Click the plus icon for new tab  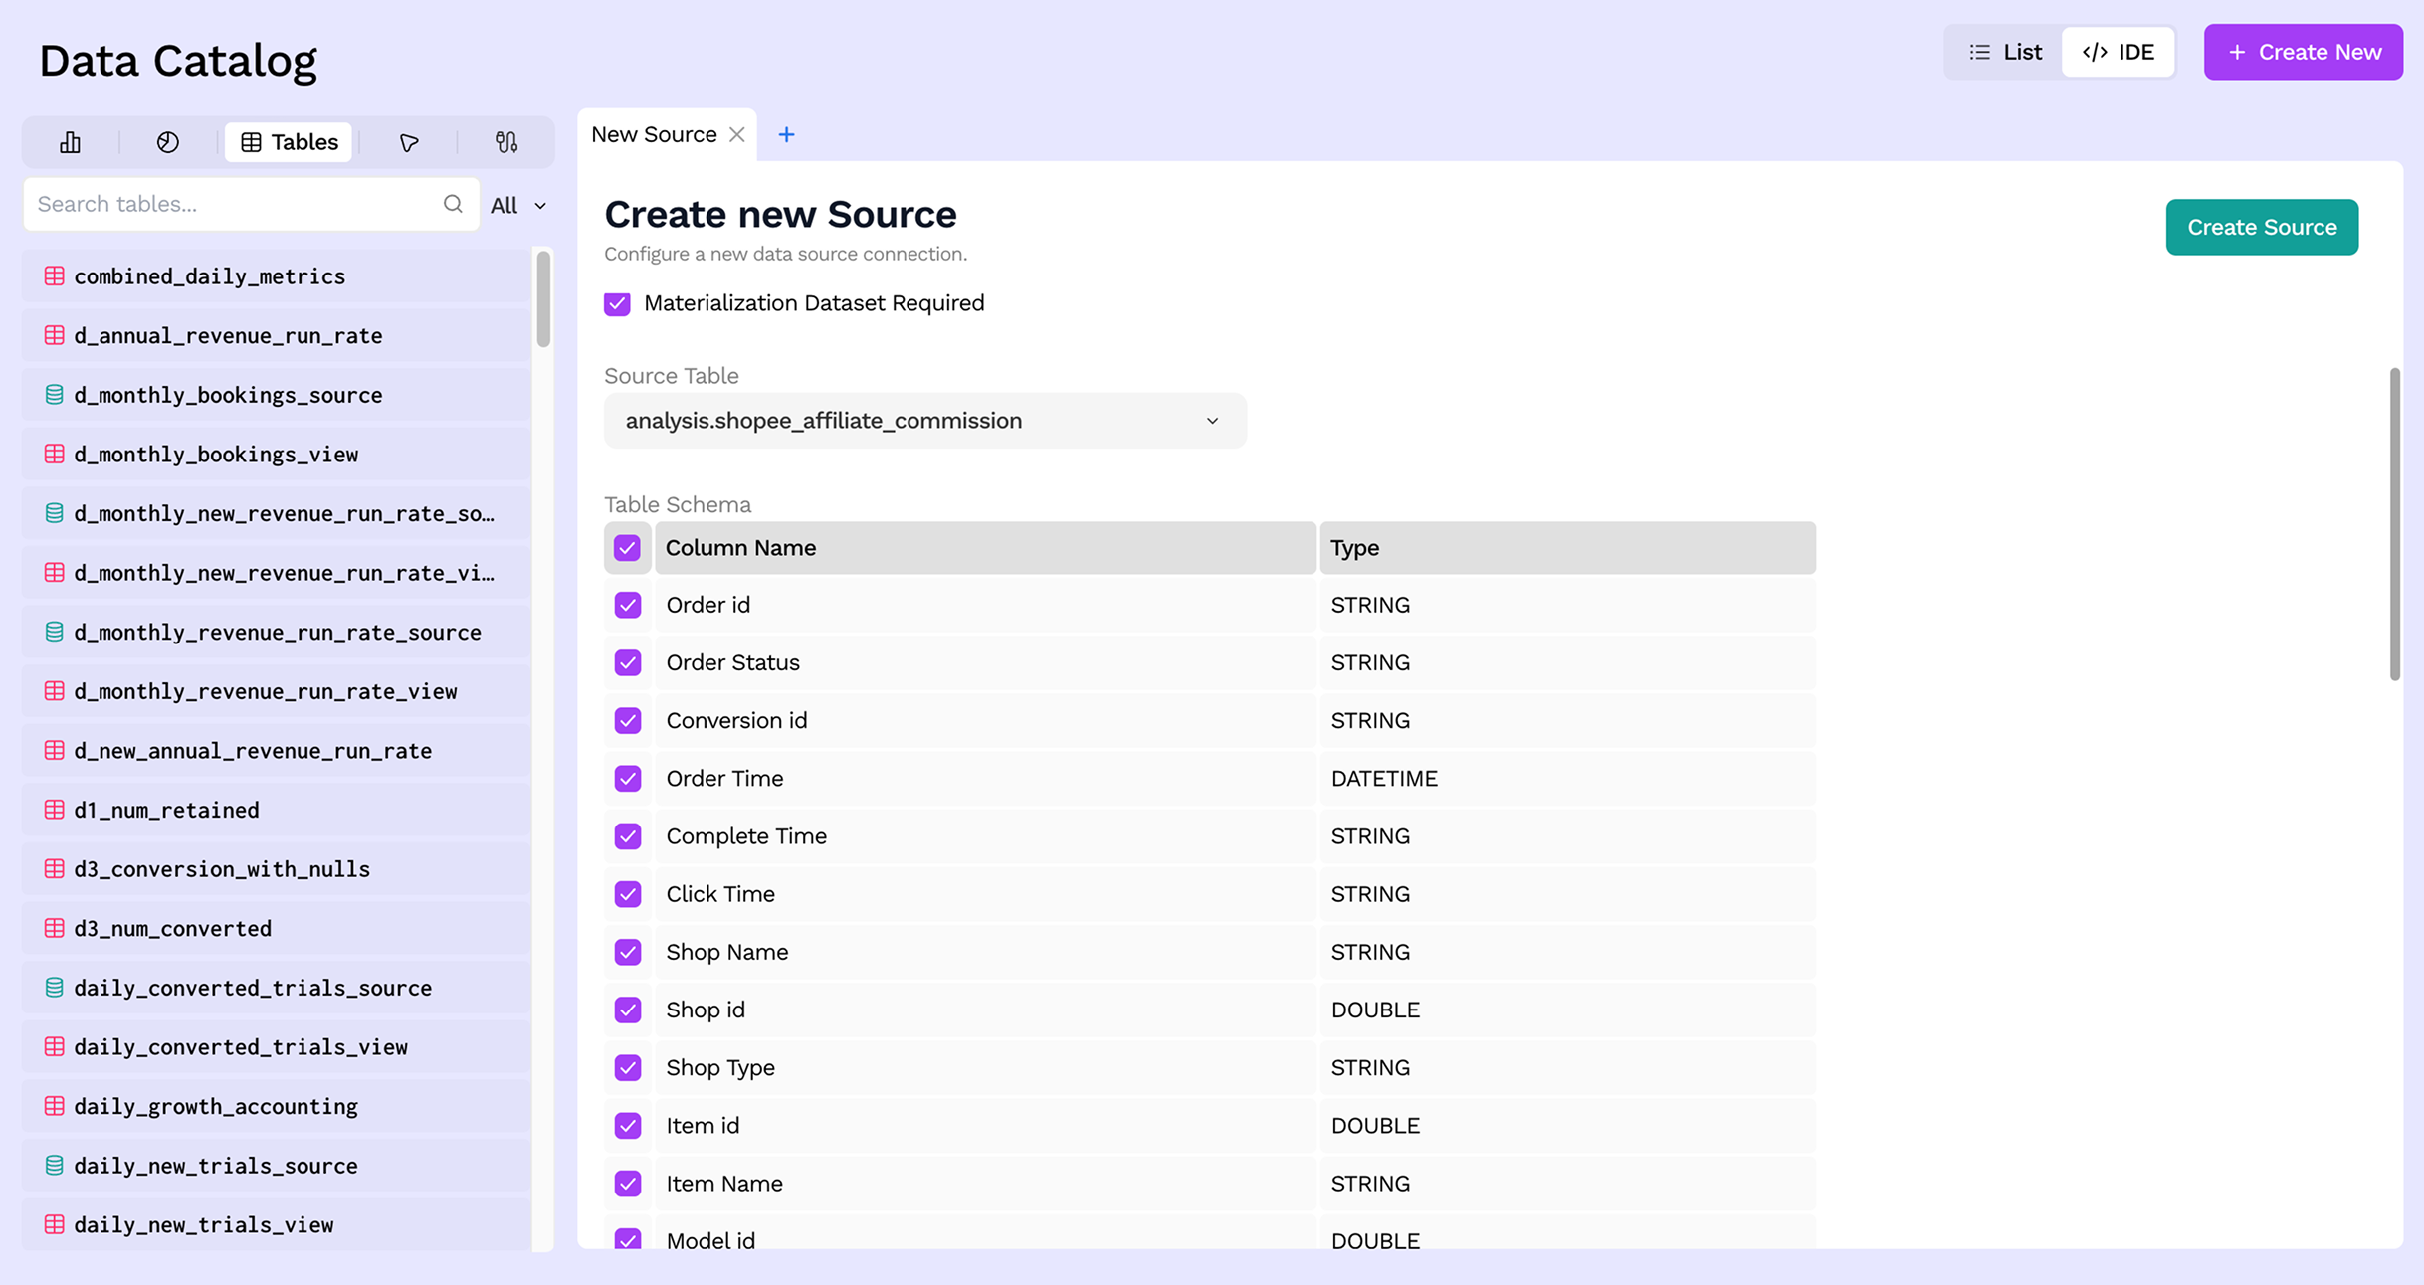point(786,134)
